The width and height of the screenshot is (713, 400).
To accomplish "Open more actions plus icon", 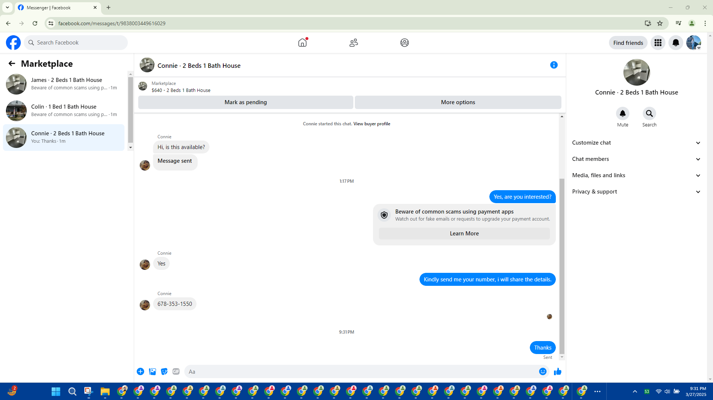I will [x=140, y=371].
